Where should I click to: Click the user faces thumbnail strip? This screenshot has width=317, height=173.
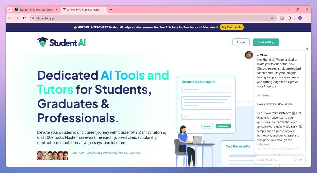pos(53,156)
